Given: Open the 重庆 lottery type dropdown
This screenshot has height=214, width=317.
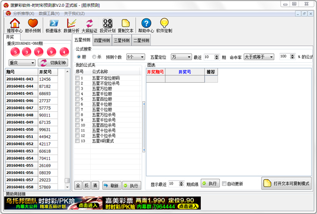Looking at the screenshot, I should (22, 63).
